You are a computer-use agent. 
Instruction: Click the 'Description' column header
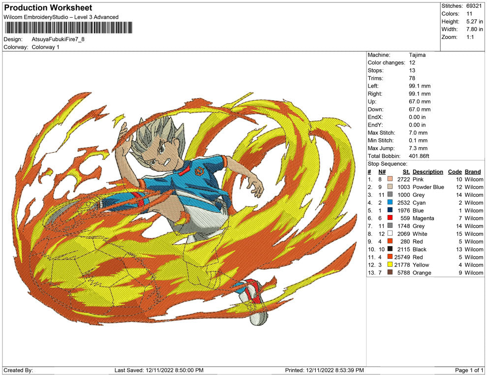(427, 171)
